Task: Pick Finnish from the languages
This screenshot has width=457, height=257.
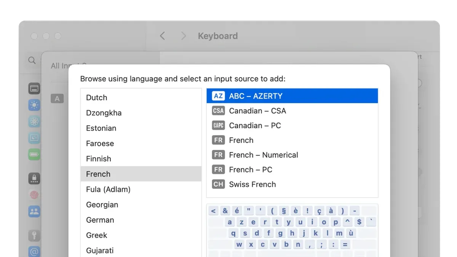Action: [141, 159]
